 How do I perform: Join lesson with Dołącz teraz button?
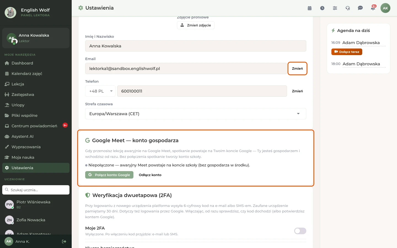[347, 52]
